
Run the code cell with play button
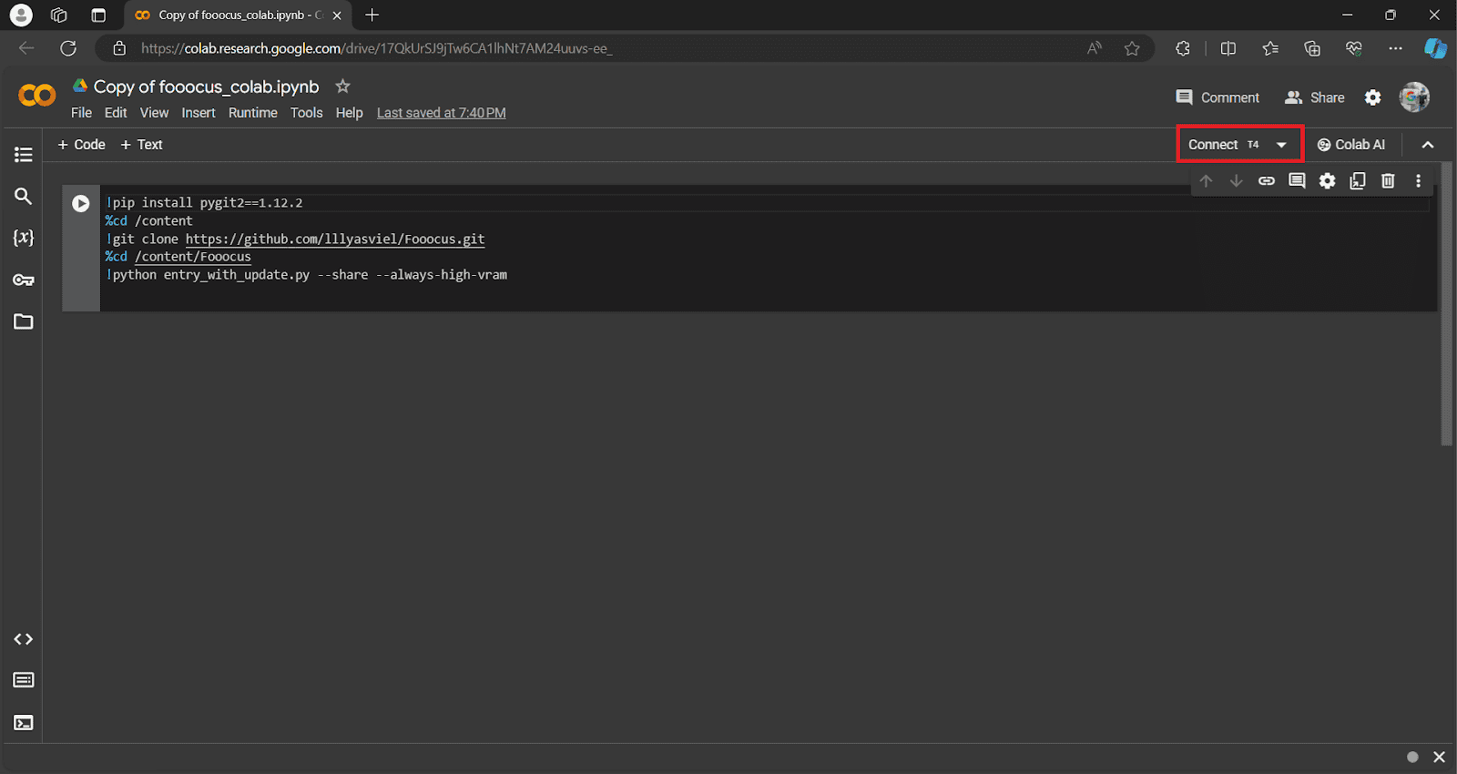(x=81, y=204)
